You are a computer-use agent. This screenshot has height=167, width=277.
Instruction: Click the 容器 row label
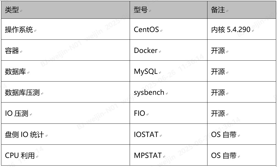pos(12,51)
